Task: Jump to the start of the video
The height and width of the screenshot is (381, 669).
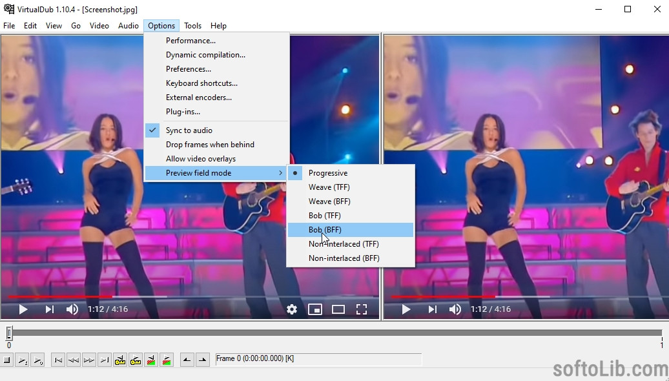Action: (58, 360)
